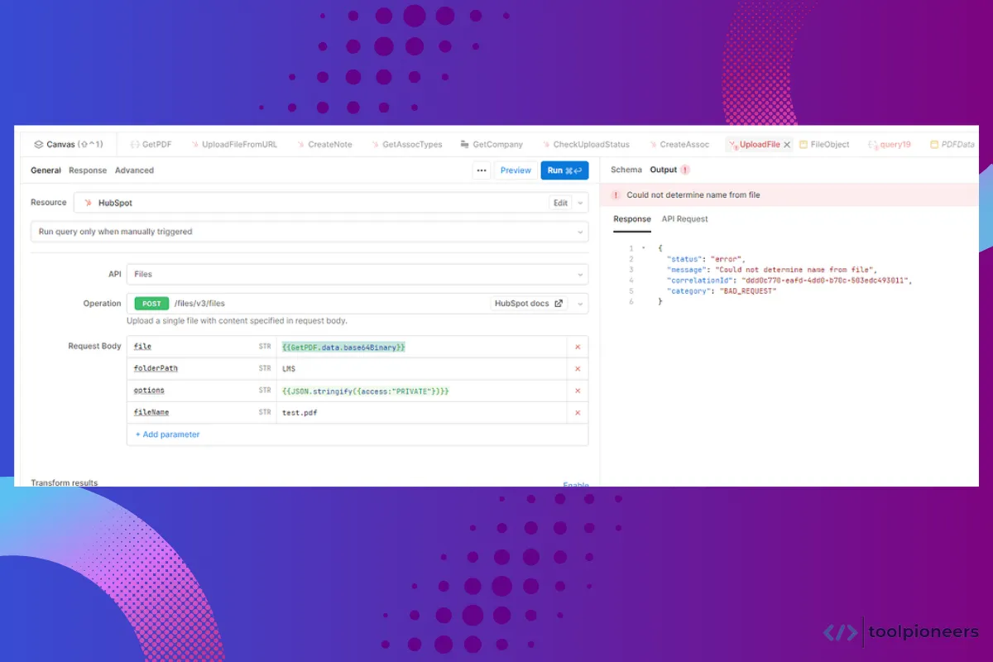Click the Transform results label
993x662 pixels.
(x=64, y=482)
